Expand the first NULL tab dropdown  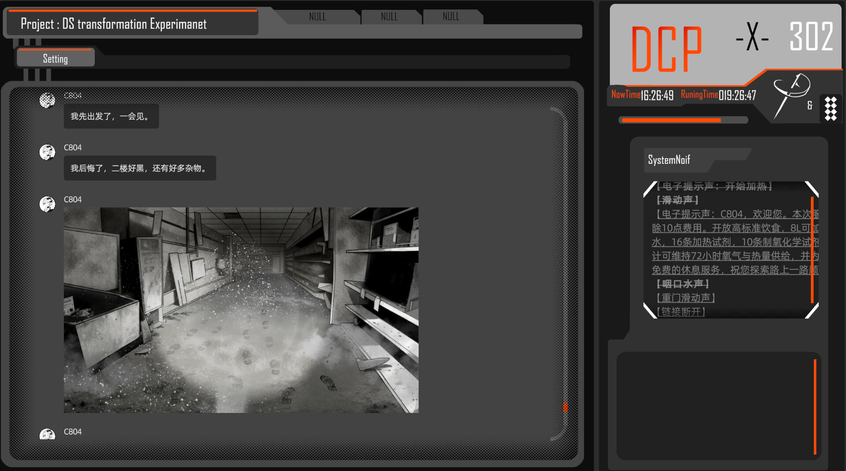click(x=317, y=17)
